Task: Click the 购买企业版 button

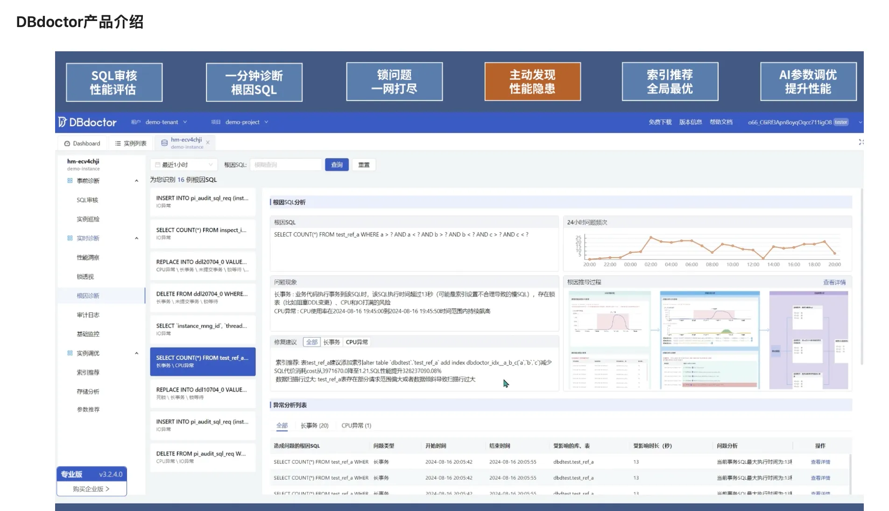Action: (x=92, y=489)
